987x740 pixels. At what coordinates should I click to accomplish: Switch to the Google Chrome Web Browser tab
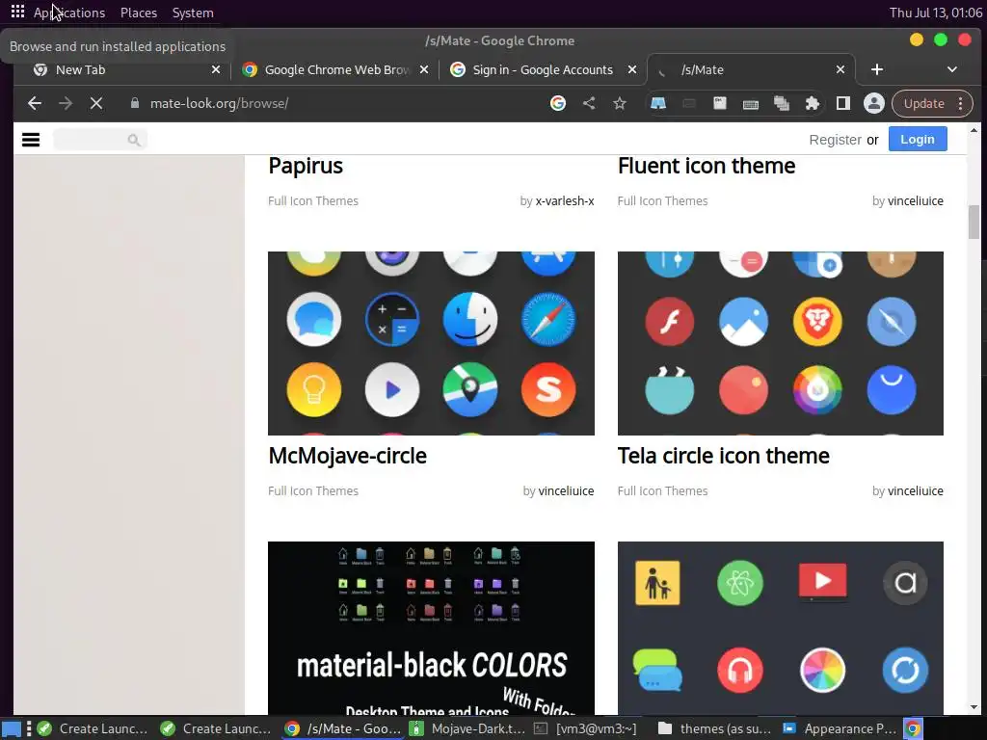(x=336, y=69)
